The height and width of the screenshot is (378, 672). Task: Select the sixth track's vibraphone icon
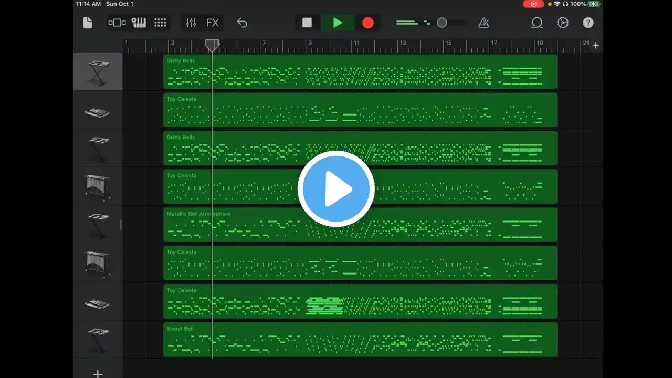coord(98,264)
